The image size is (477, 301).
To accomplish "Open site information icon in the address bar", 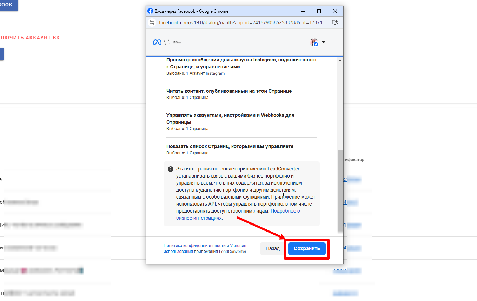I will pyautogui.click(x=152, y=22).
